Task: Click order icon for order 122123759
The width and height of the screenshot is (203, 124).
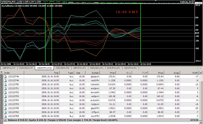Action: tap(5, 108)
